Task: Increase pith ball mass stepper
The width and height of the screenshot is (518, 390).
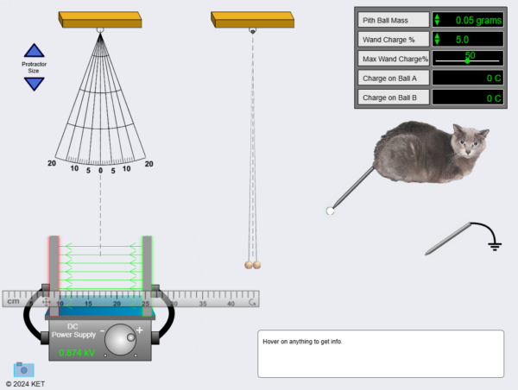Action: pyautogui.click(x=437, y=16)
